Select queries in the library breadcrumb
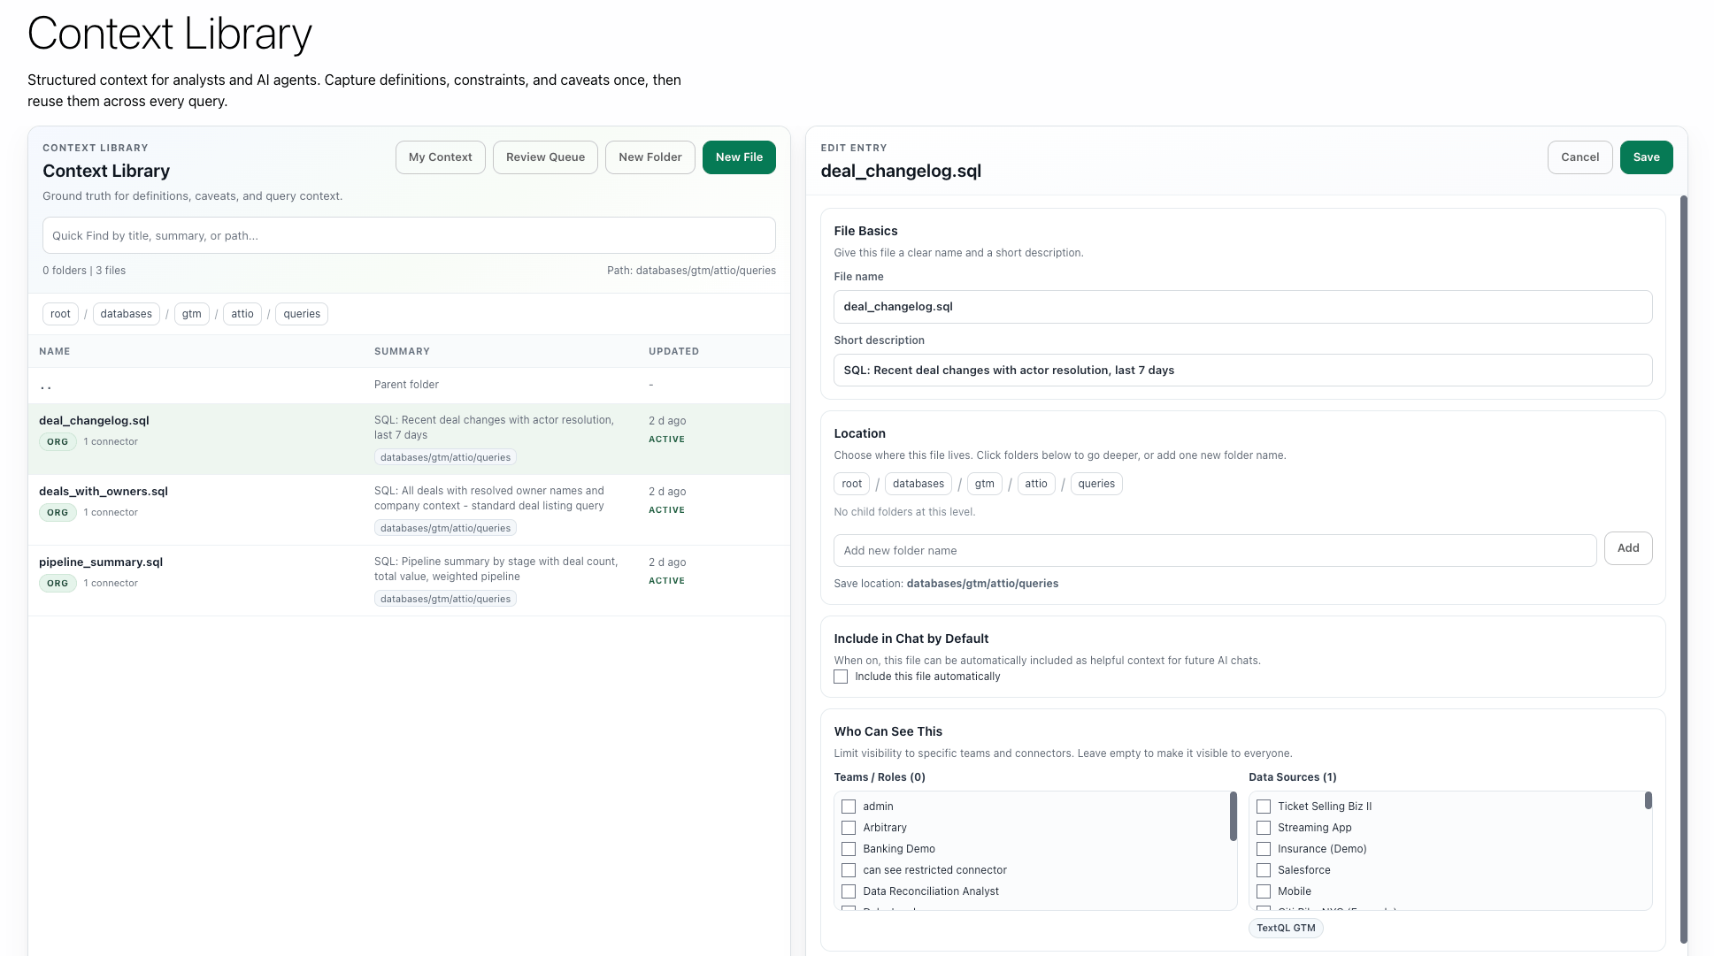Viewport: 1714px width, 956px height. point(302,314)
